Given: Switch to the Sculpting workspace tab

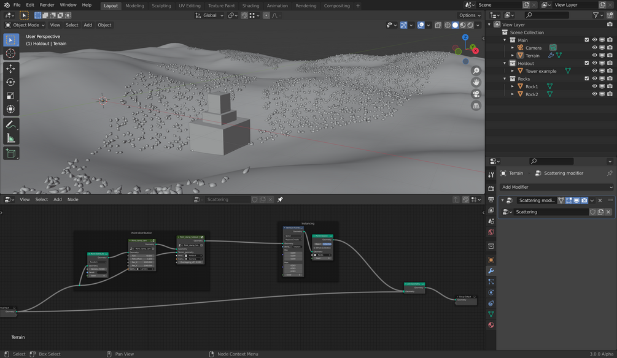Looking at the screenshot, I should 161,6.
